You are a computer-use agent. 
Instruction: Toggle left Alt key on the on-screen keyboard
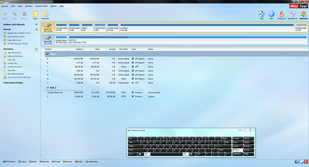coord(147,154)
